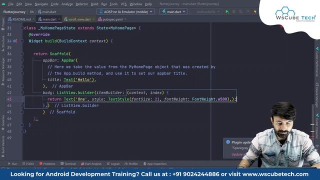This screenshot has height=180, width=320.
Task: Collapse the class fold marker on line 32
Action: pyautogui.click(x=22, y=28)
